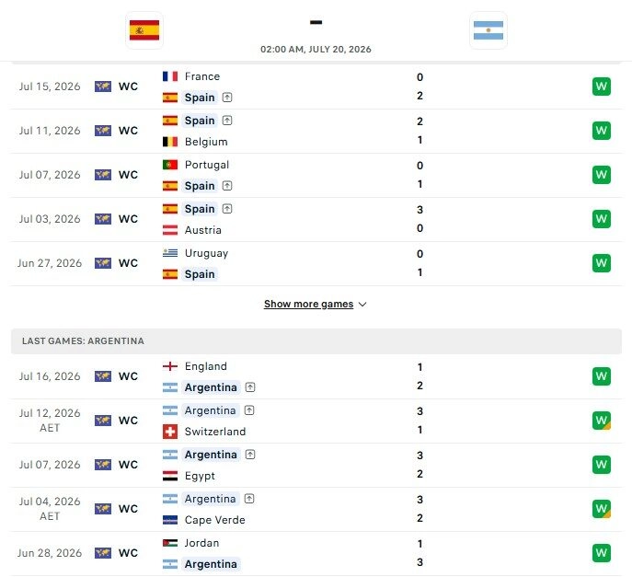Select Spain in the Uruguay match row
Screen dimensions: 632x577
200,274
